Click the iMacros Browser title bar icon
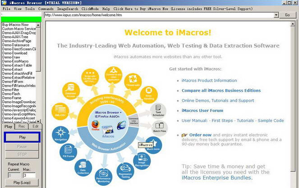This screenshot has height=188, width=299. [x=4, y=3]
